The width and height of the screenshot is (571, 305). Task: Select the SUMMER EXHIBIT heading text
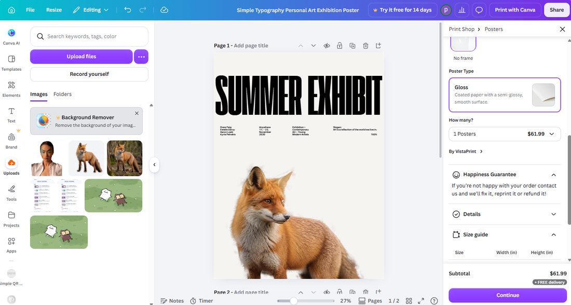[x=298, y=96]
